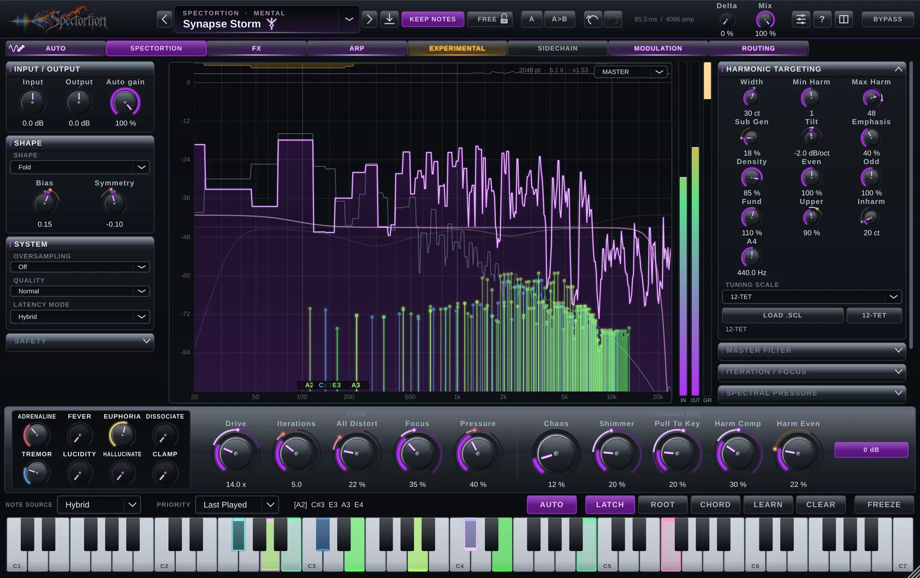Toggle the AUTO note detection button
Image resolution: width=920 pixels, height=578 pixels.
pyautogui.click(x=551, y=504)
